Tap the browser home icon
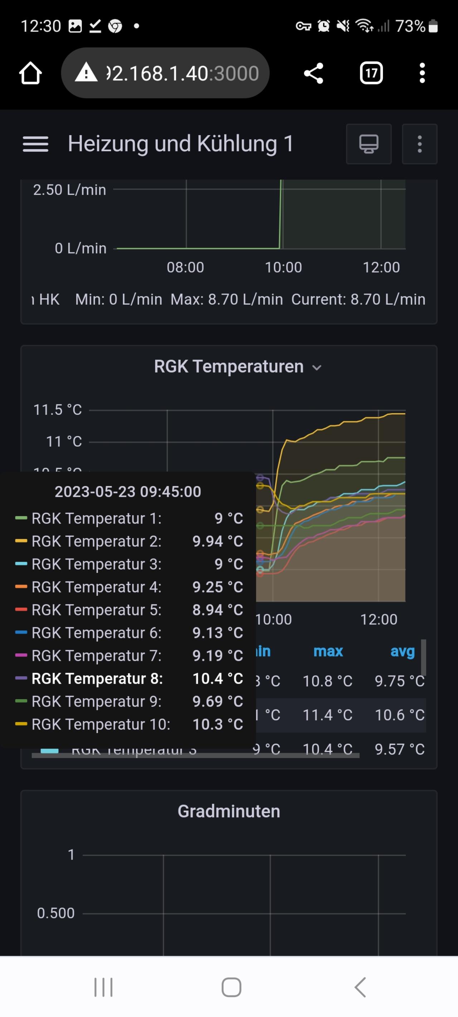 [30, 73]
